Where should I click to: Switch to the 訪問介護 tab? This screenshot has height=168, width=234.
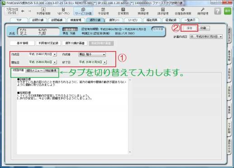coord(38,20)
